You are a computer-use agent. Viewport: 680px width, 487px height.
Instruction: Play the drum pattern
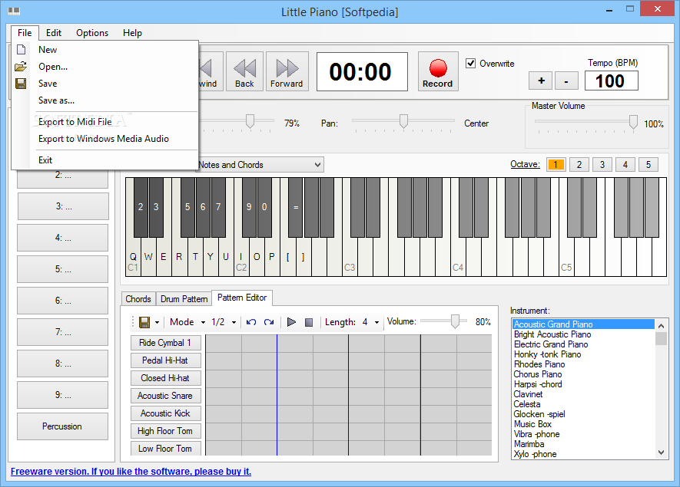coord(291,322)
